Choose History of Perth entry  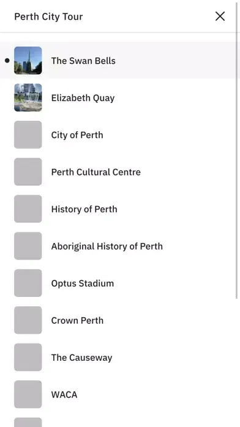[119, 209]
